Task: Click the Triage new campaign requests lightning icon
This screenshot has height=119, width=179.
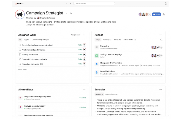Action: pyautogui.click(x=20, y=98)
